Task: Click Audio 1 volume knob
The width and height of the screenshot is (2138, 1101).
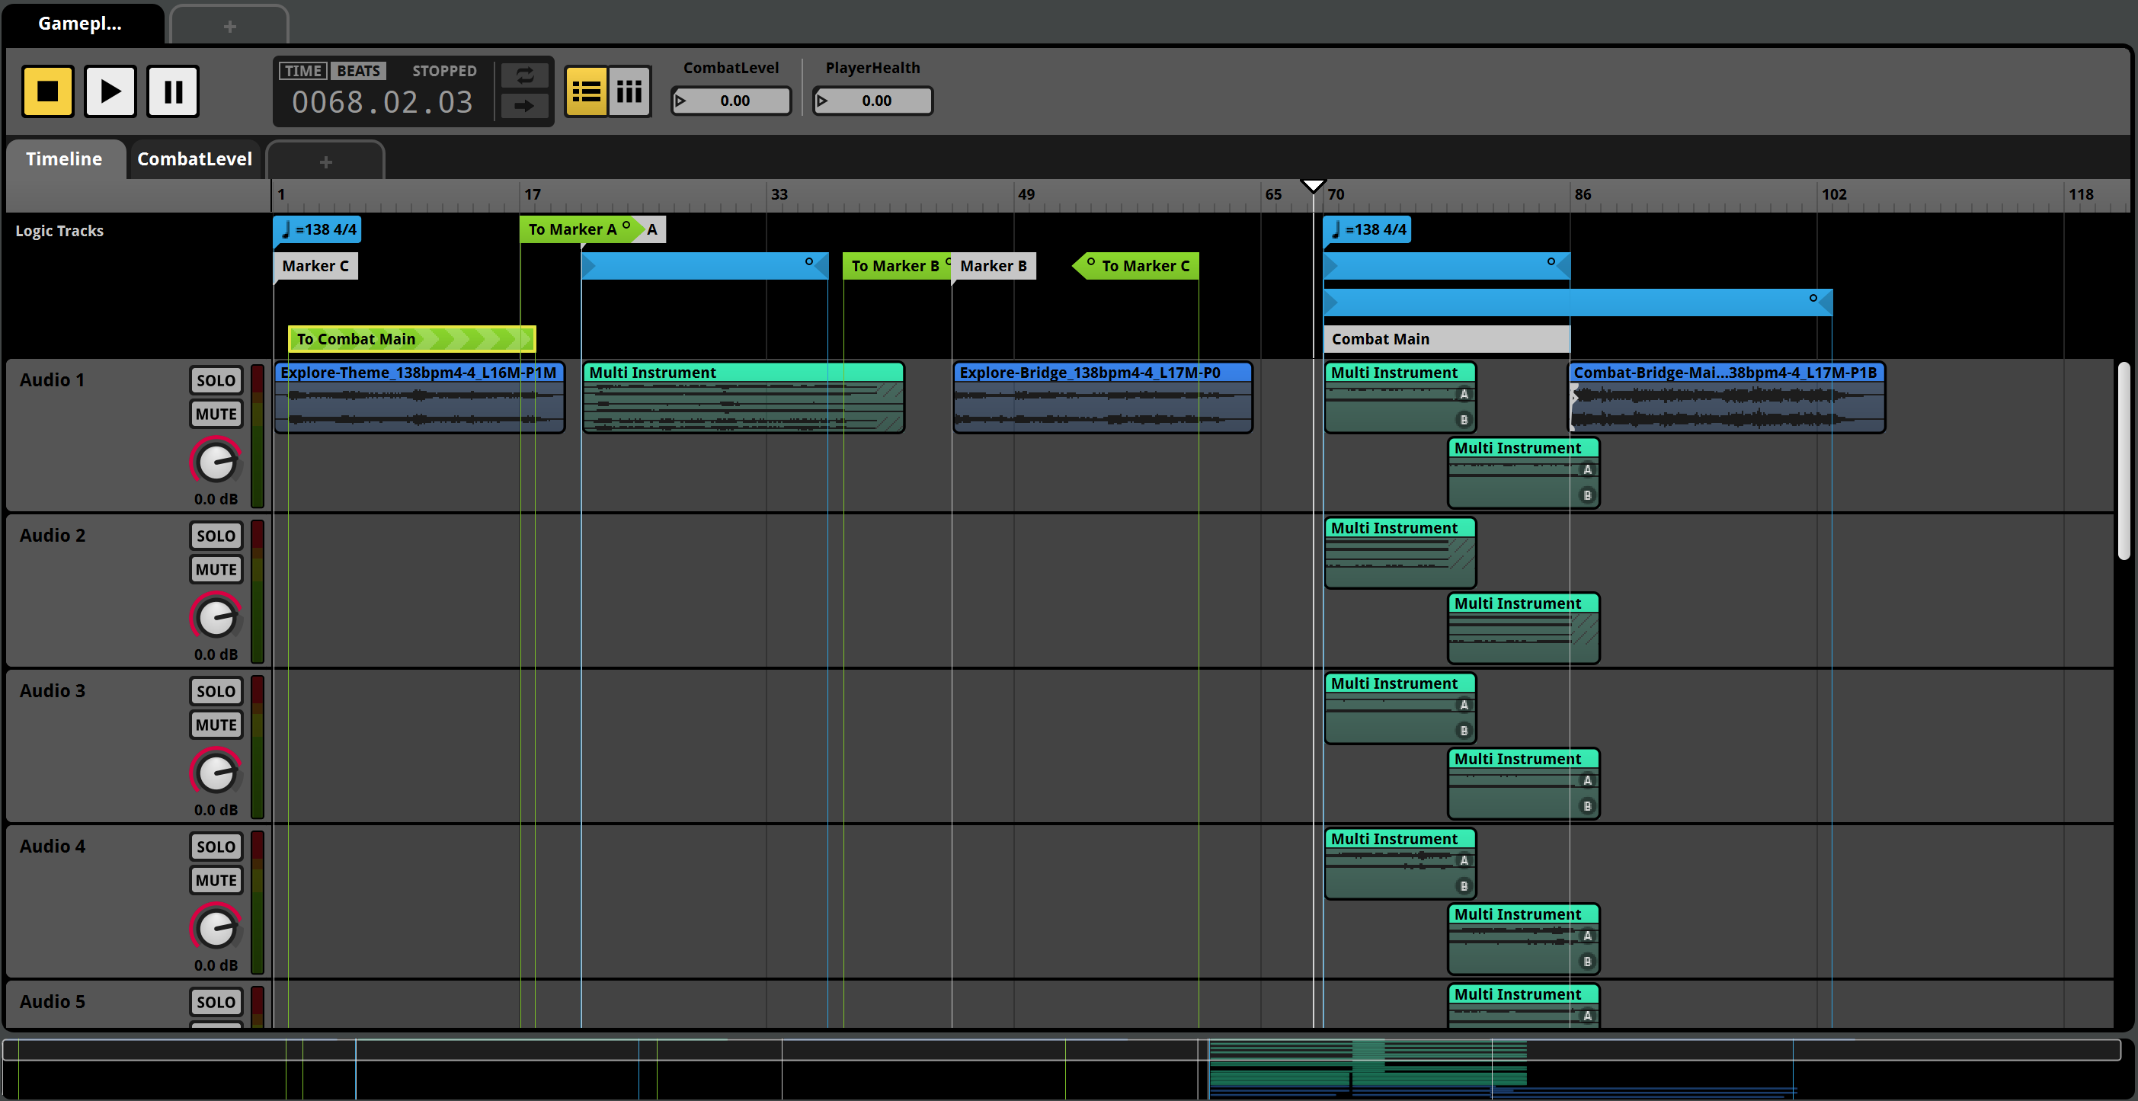Action: [x=216, y=461]
